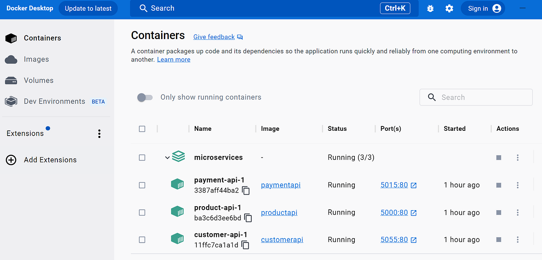Click the Add Extensions plus icon

tap(11, 160)
